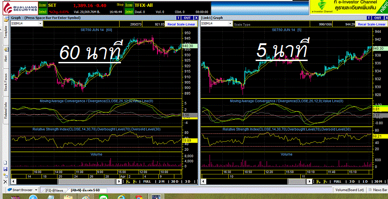This screenshot has height=199, width=388.
Task: Click the Bualuang Securities logo
Action: pyautogui.click(x=20, y=8)
